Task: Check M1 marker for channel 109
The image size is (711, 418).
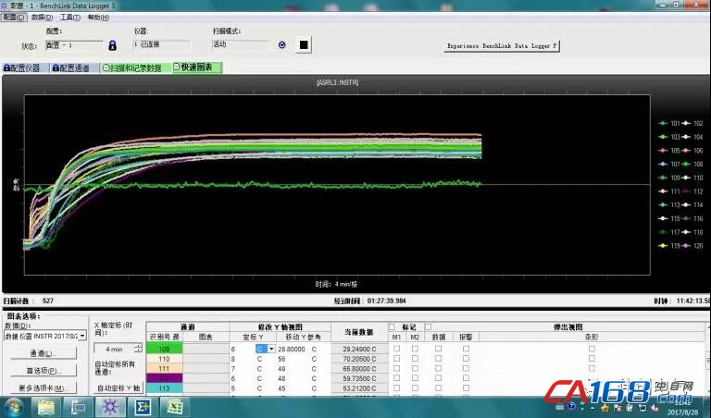Action: [397, 349]
